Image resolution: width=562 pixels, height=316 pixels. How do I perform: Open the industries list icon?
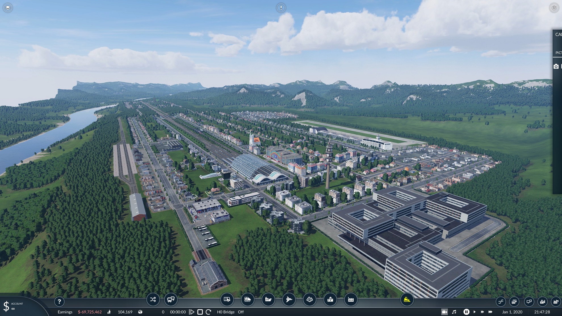coord(556,302)
